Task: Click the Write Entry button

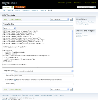Action: pyautogui.click(x=20, y=7)
